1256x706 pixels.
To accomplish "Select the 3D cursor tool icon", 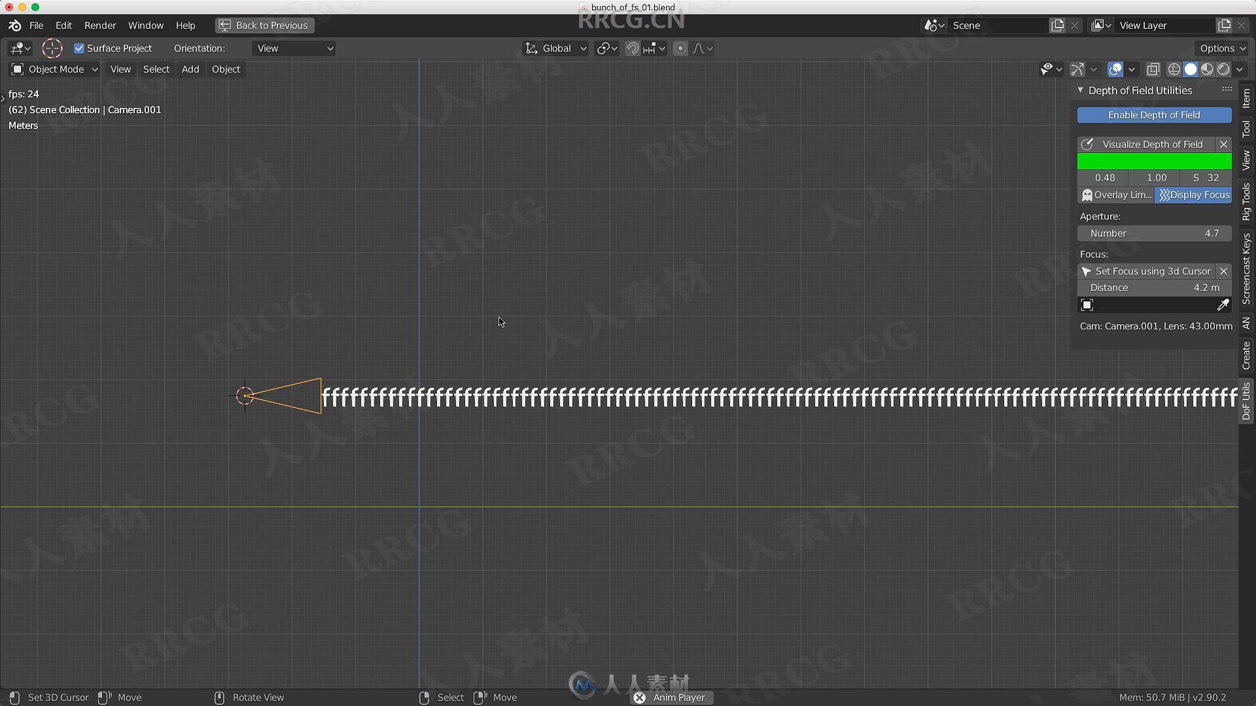I will 52,48.
